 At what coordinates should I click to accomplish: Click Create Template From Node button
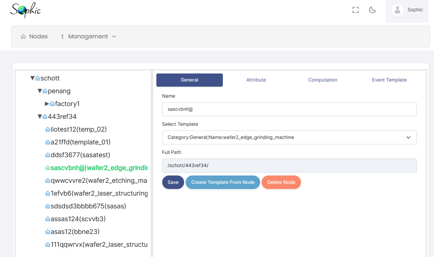[223, 182]
